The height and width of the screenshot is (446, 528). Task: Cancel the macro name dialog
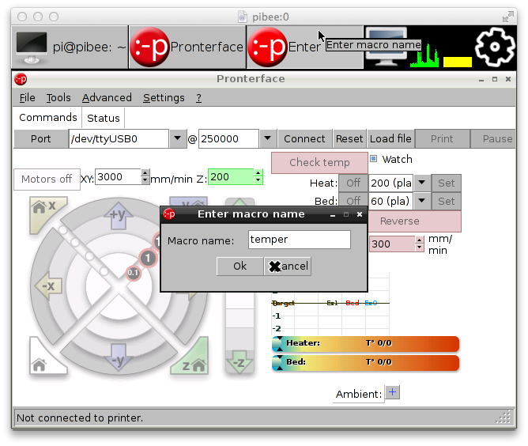(288, 266)
